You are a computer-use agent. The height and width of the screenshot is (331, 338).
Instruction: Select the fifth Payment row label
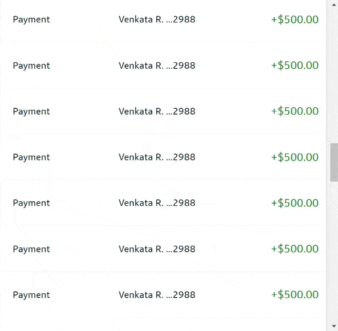click(31, 203)
